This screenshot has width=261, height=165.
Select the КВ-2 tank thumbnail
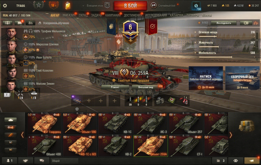click(x=115, y=146)
